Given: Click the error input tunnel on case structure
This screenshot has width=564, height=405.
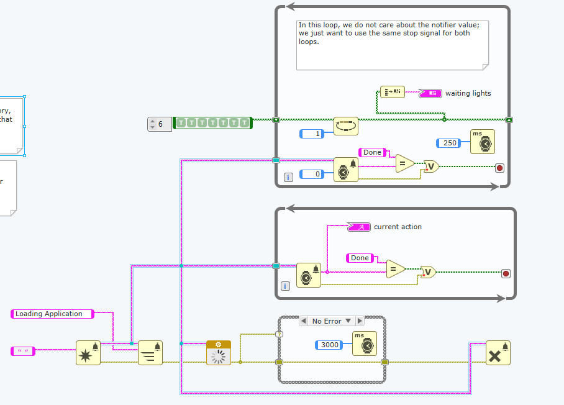Looking at the screenshot, I should click(x=279, y=362).
